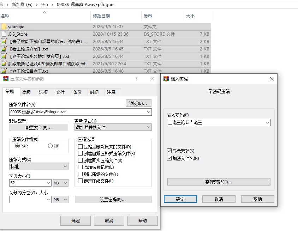Viewport: 298px width, 231px height.
Task: Click 取消 in 输入密码 dialog
Action: coord(219,199)
